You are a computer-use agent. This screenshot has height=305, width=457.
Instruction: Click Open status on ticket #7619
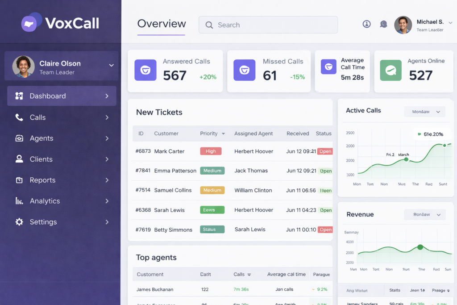325,230
